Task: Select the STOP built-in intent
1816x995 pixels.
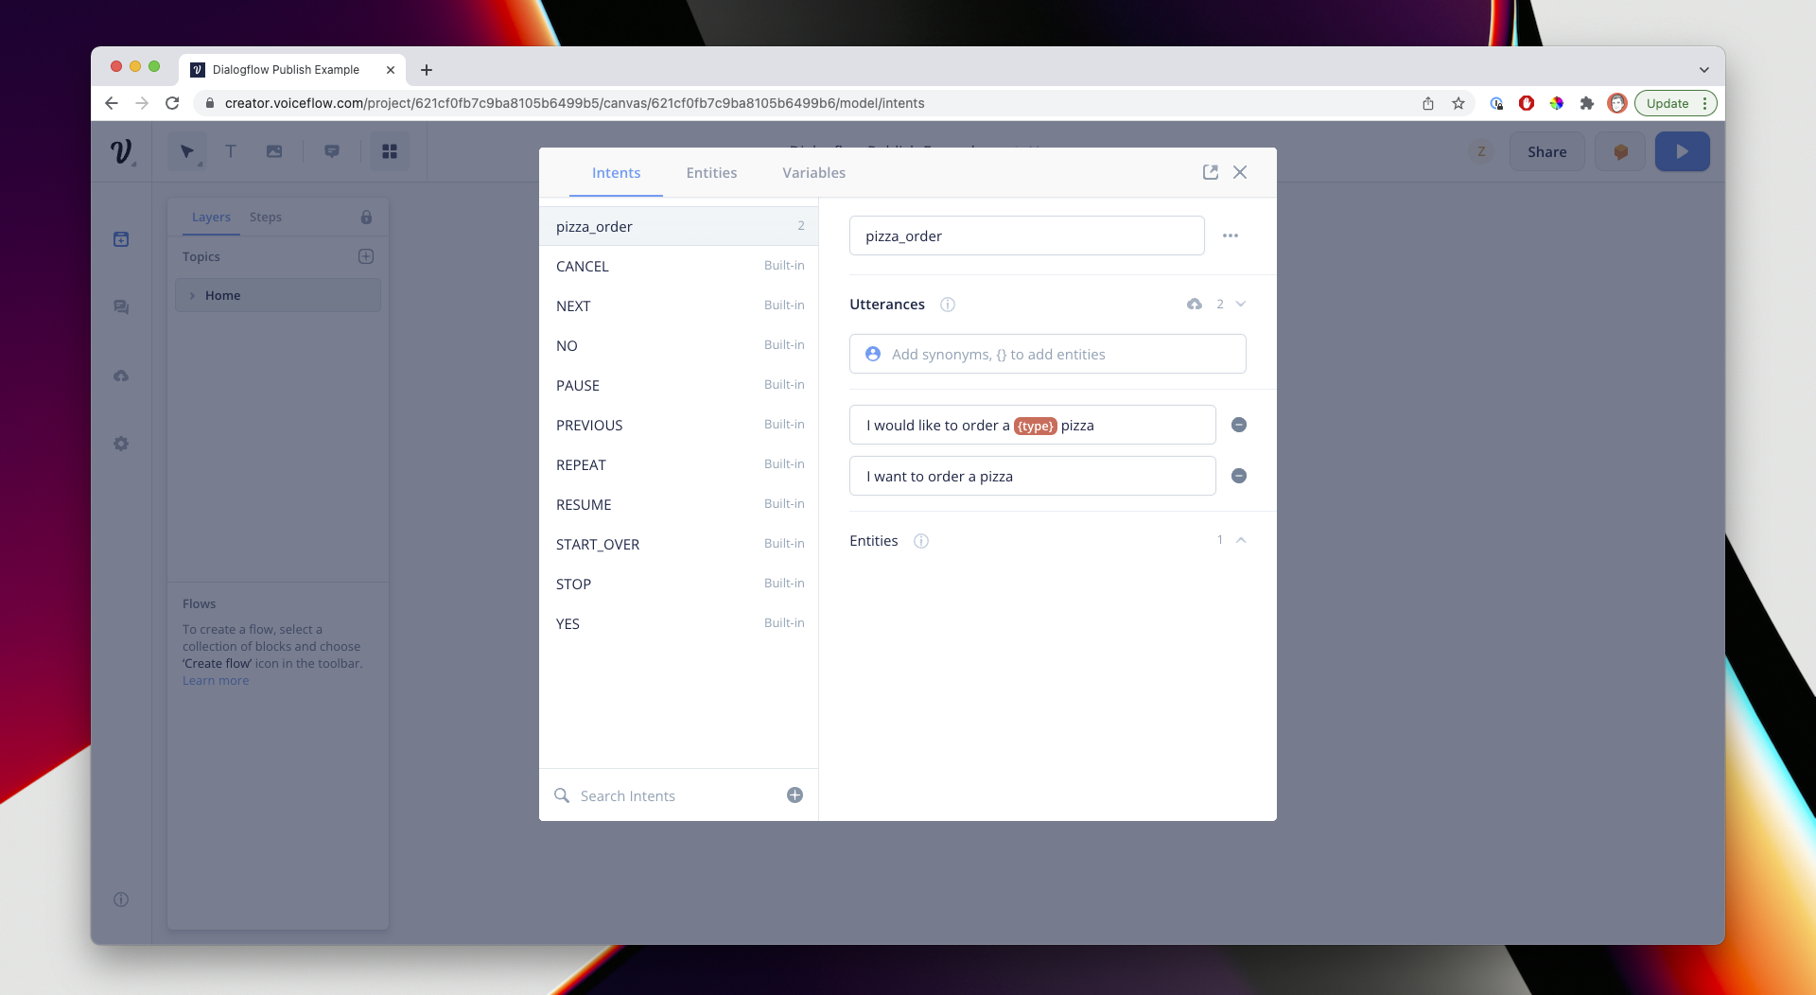Action: (678, 584)
